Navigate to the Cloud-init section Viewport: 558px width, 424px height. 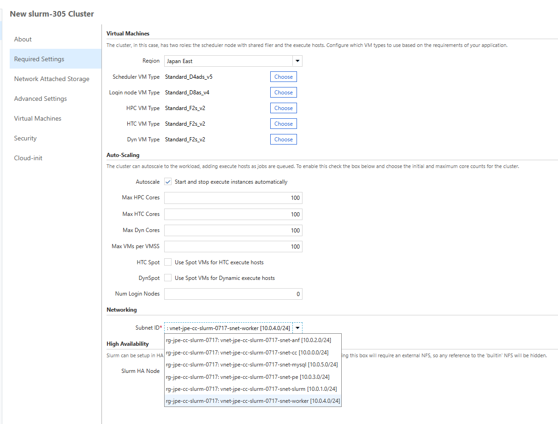point(28,158)
